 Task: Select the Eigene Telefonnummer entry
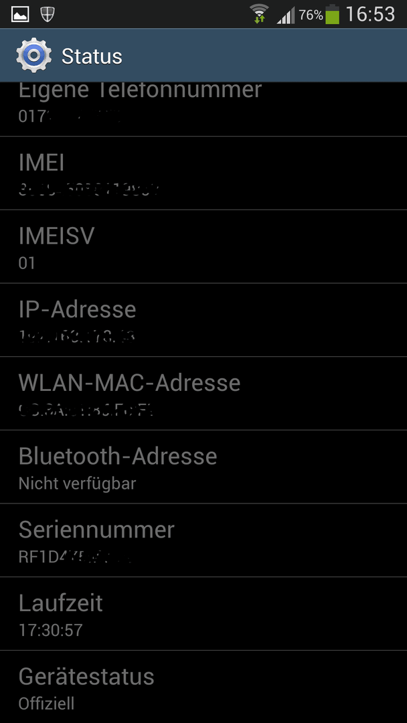point(203,109)
